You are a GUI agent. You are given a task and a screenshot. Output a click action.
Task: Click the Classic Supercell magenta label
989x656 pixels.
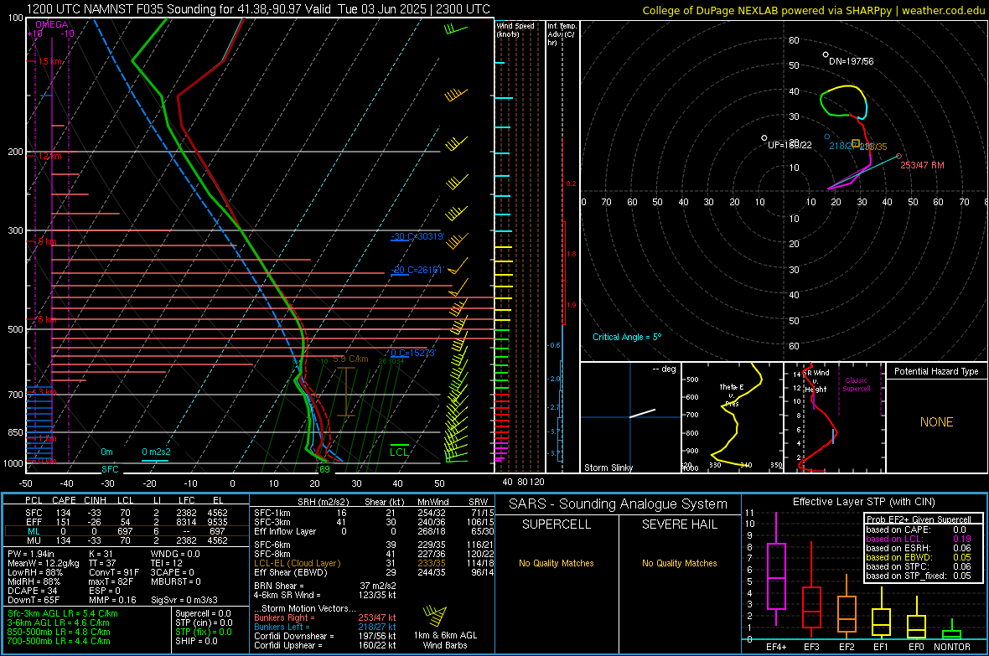(857, 385)
